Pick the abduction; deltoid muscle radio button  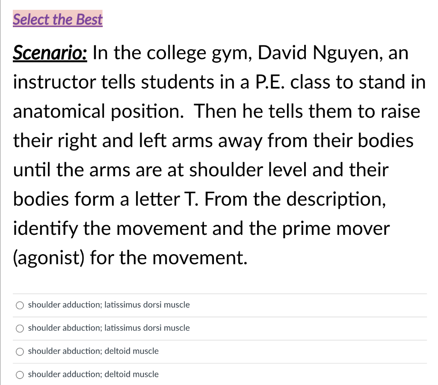pos(20,352)
